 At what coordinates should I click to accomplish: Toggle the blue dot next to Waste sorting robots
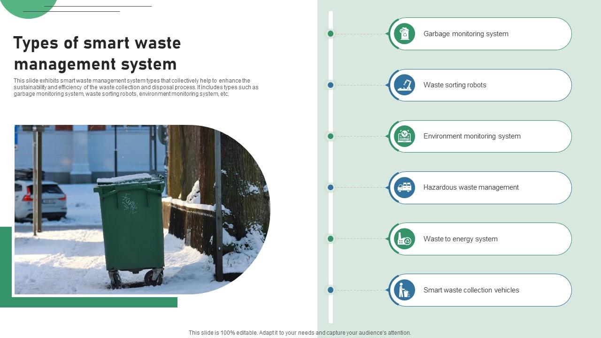(330, 85)
